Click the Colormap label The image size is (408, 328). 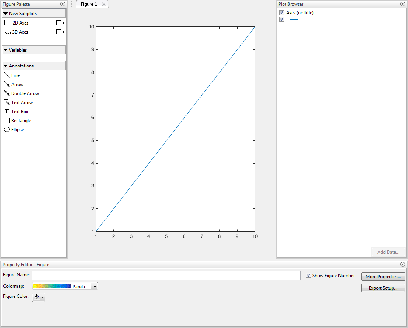click(14, 286)
